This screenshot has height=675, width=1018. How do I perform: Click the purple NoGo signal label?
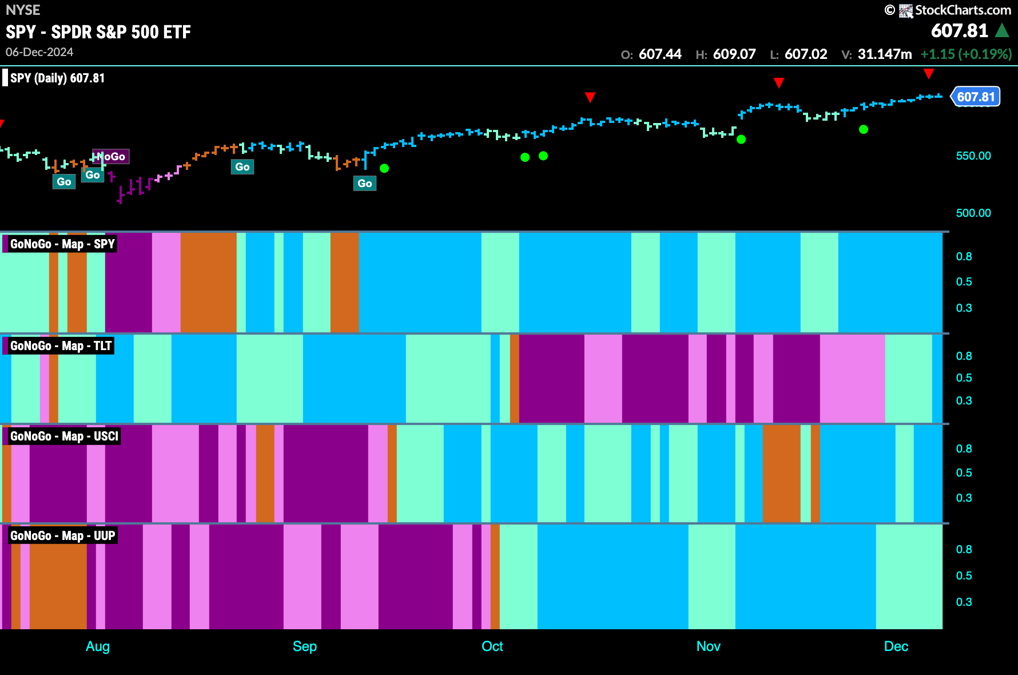pyautogui.click(x=111, y=157)
